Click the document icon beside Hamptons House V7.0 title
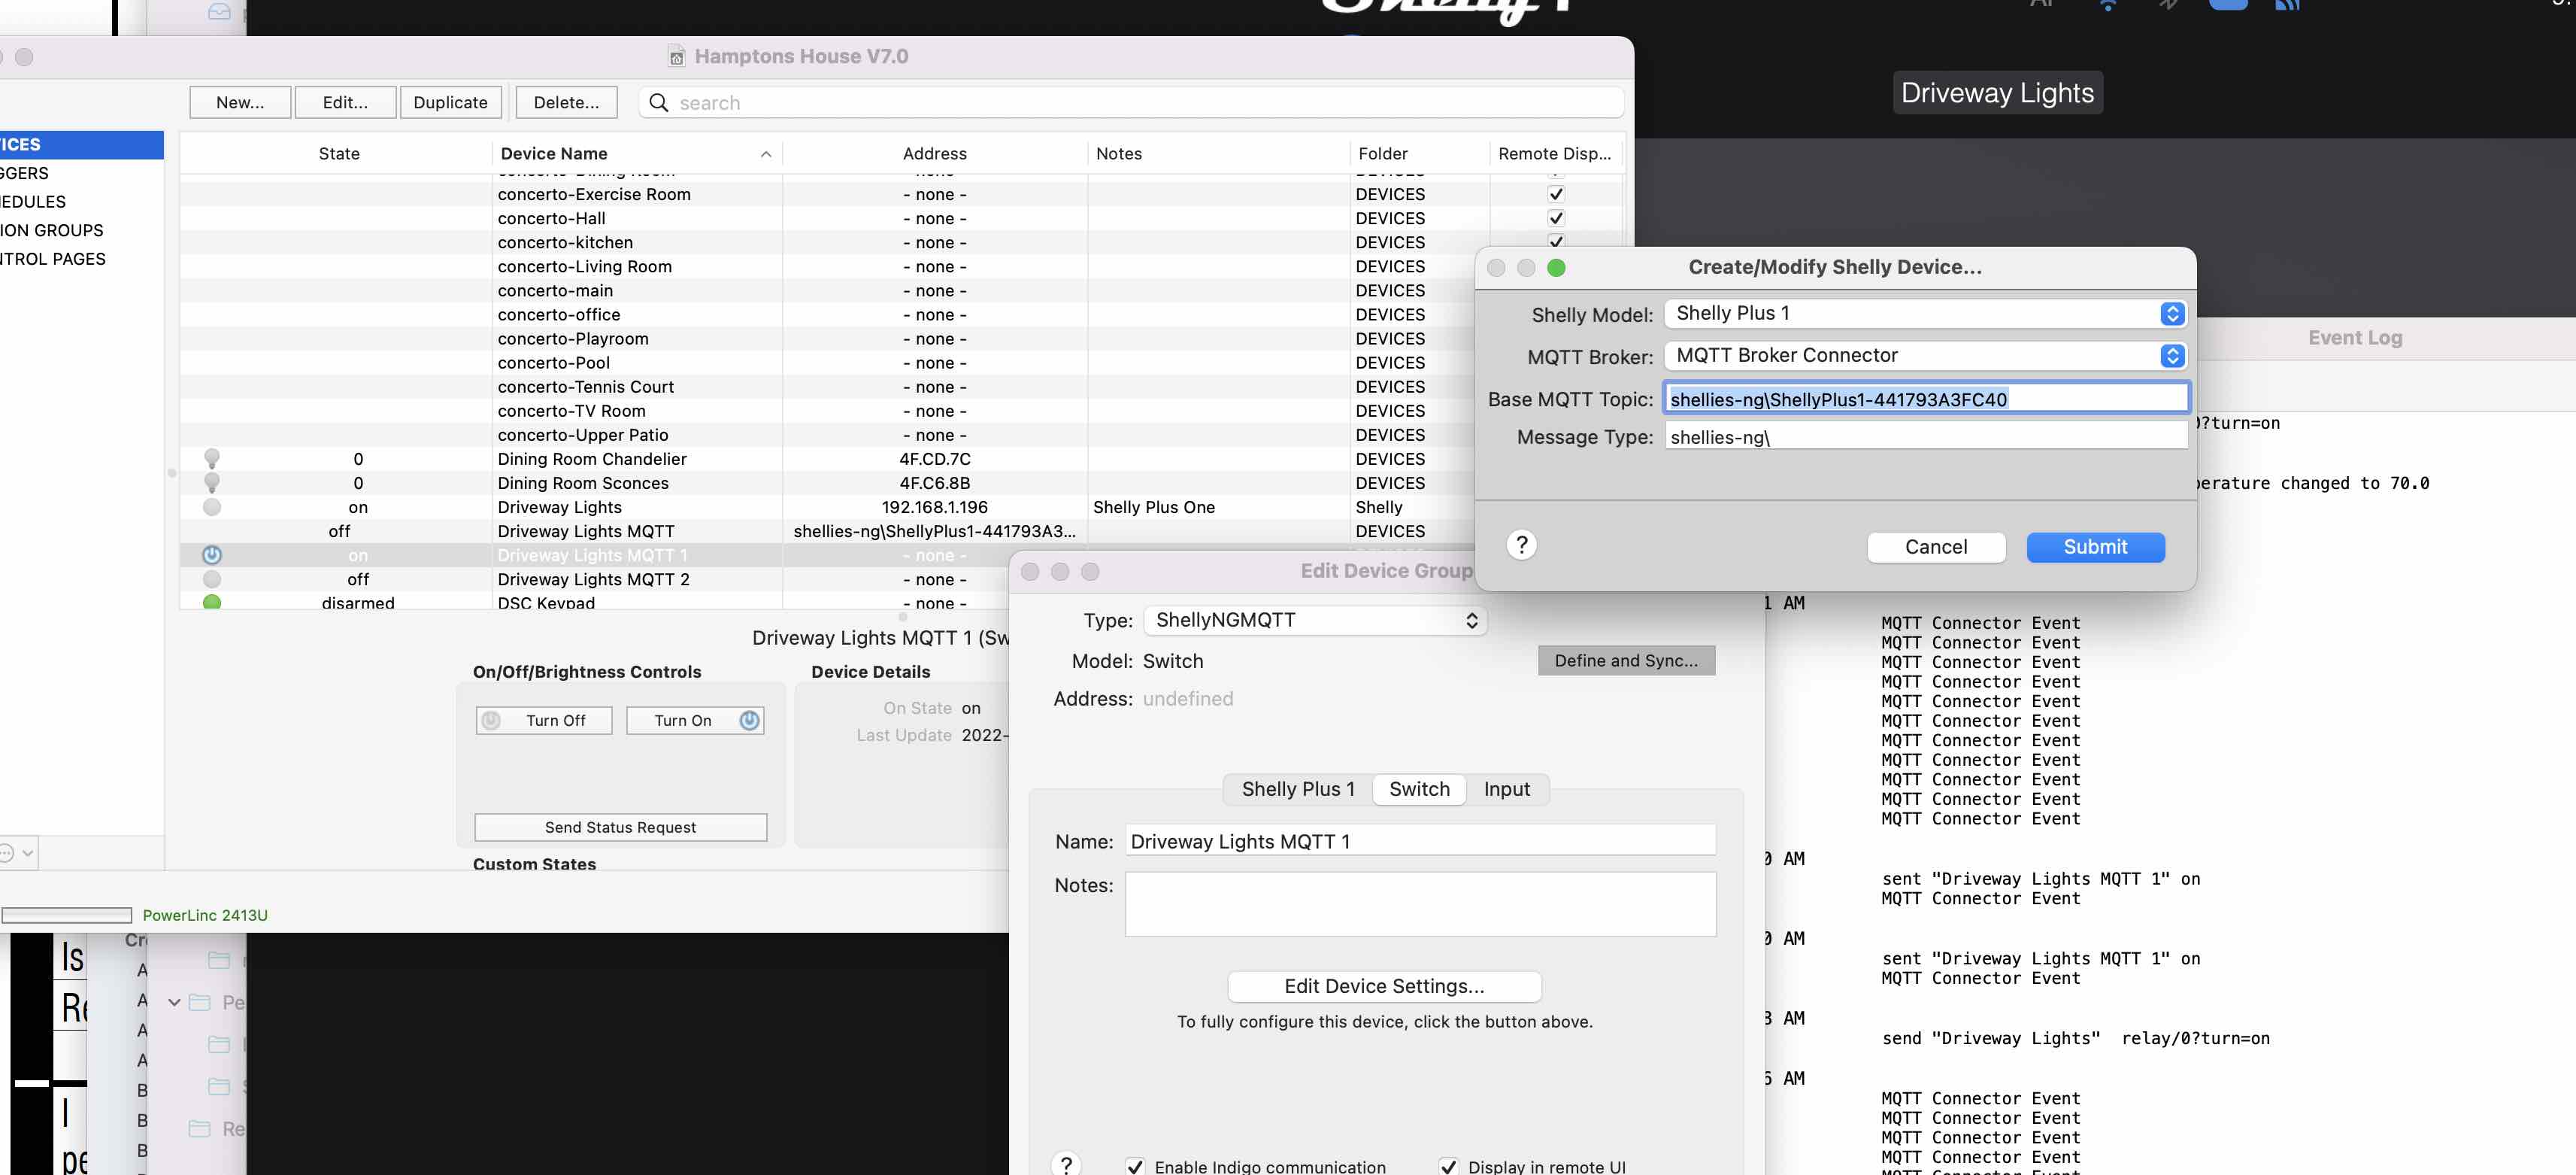 pyautogui.click(x=676, y=57)
